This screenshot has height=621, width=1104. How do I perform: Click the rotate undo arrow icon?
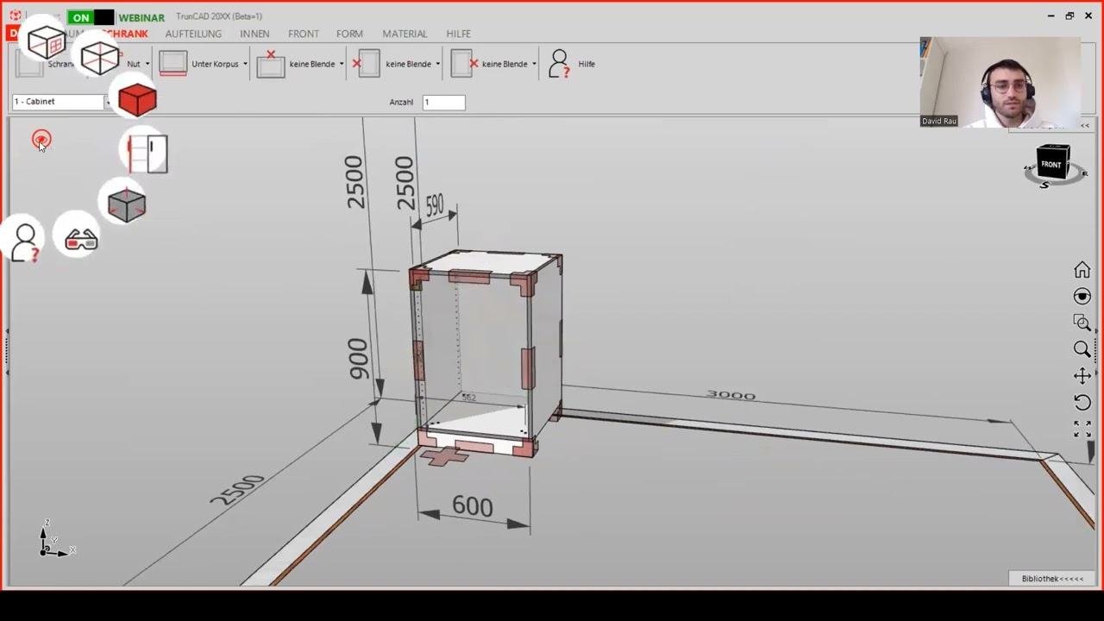(x=1082, y=403)
